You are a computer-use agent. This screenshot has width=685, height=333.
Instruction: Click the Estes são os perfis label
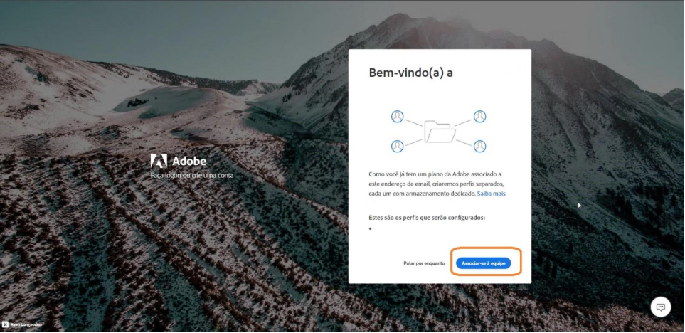click(428, 217)
